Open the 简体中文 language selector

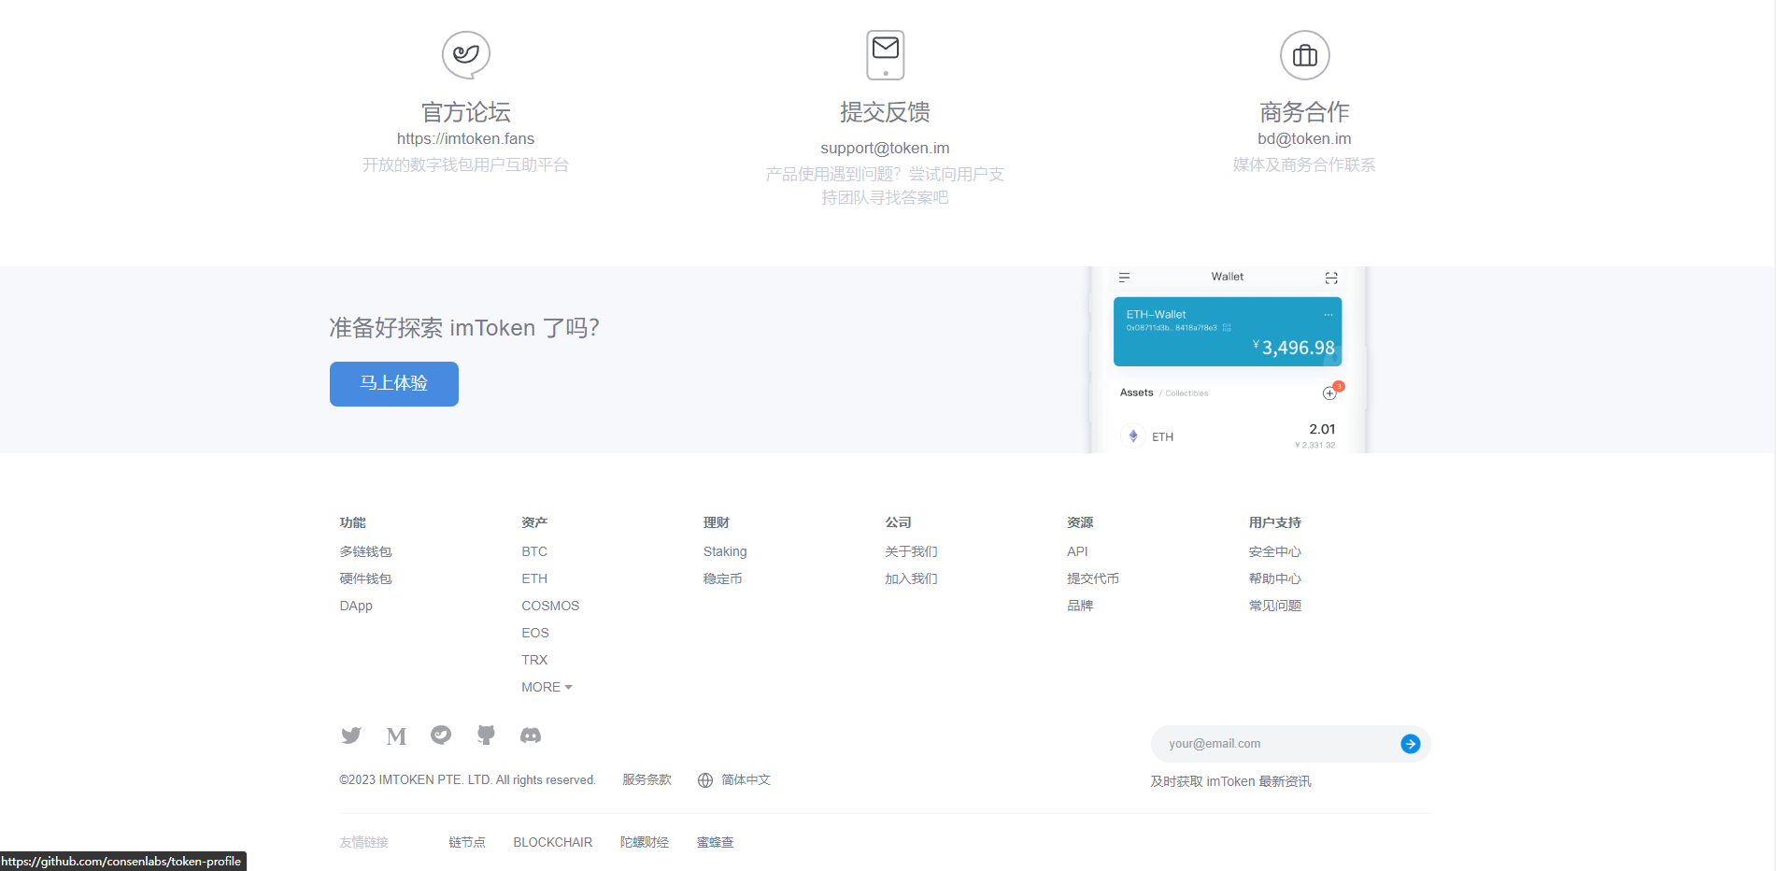(746, 780)
